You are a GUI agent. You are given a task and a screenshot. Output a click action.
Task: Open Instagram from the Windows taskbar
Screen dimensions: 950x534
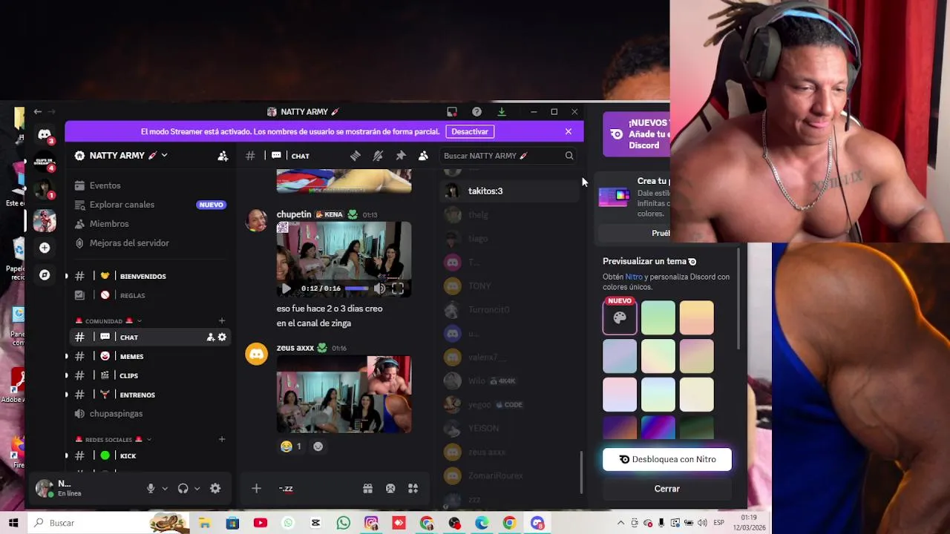(x=371, y=523)
